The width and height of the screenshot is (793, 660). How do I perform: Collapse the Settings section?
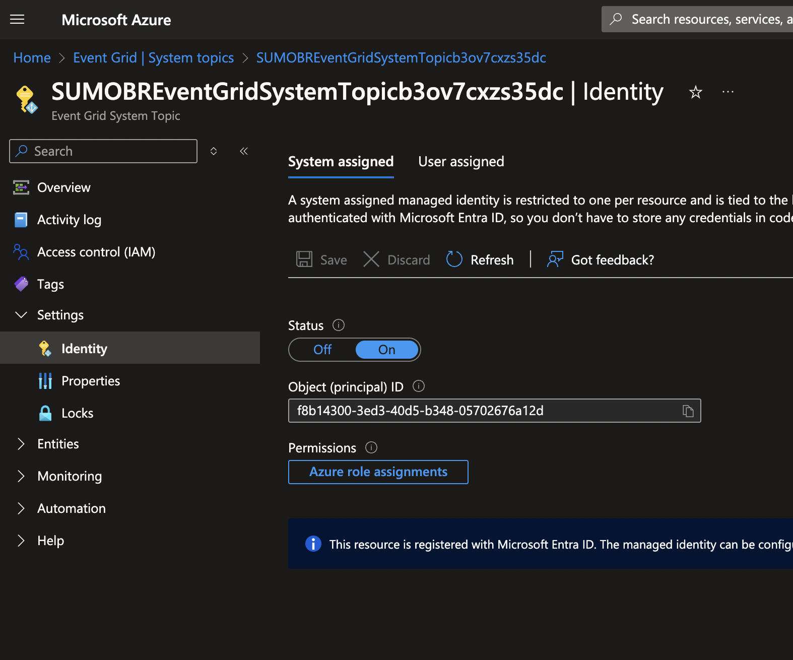21,315
